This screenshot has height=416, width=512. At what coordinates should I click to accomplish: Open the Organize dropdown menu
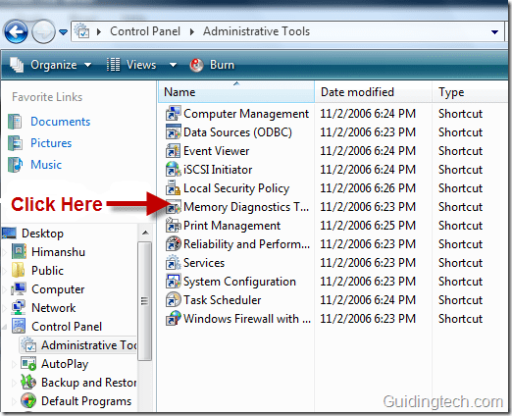tap(51, 65)
